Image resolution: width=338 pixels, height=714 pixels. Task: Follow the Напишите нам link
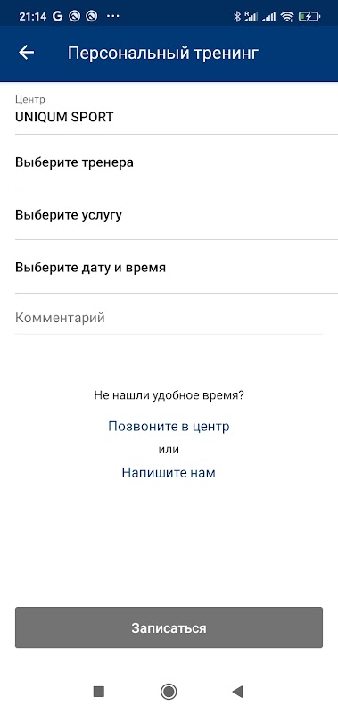169,473
